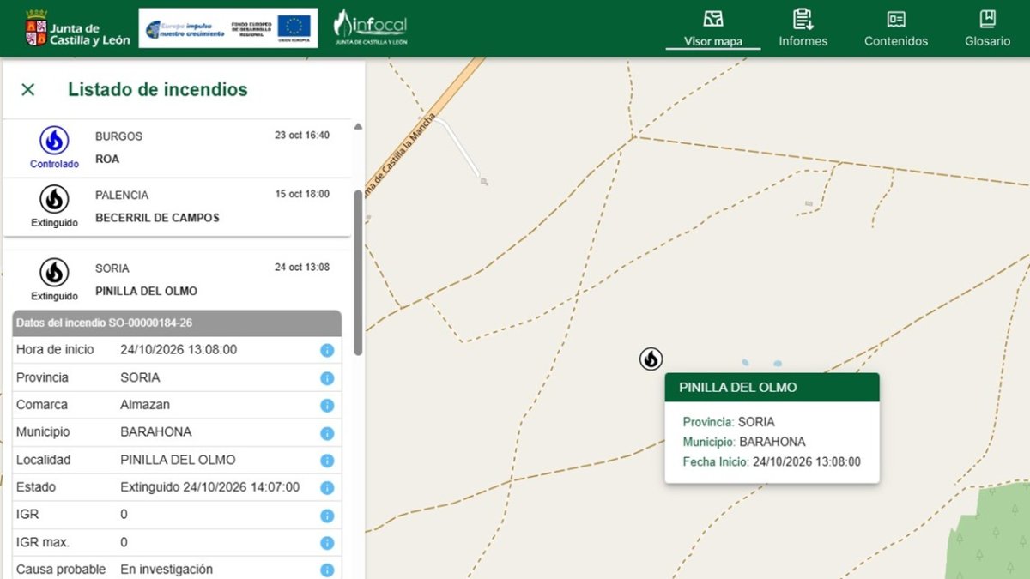This screenshot has width=1030, height=579.
Task: Select the BURGOS ROA fire entry
Action: click(177, 148)
